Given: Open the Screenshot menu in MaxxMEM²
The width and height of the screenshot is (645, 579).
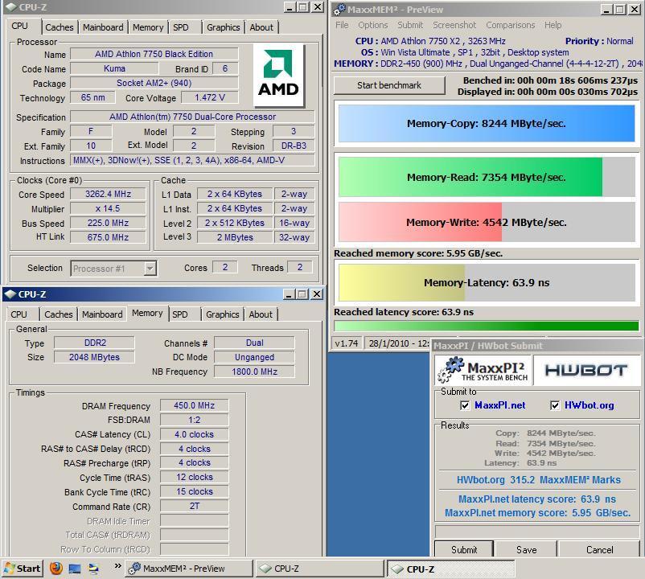Looking at the screenshot, I should pyautogui.click(x=454, y=25).
